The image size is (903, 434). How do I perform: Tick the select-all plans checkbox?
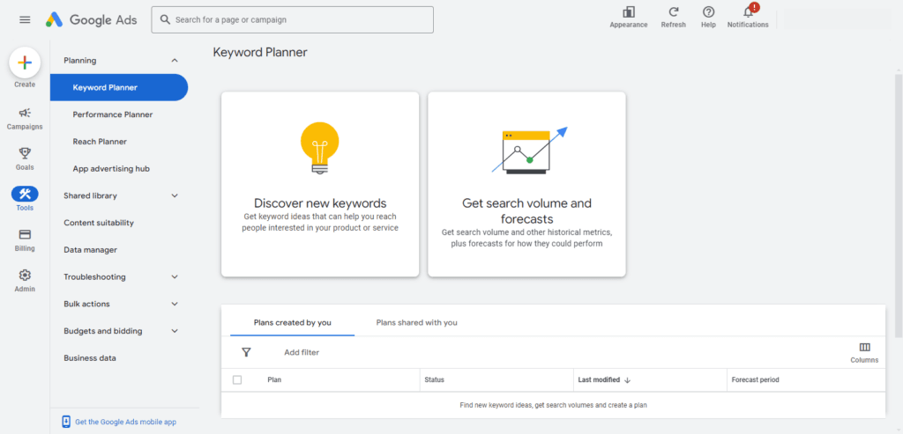[x=237, y=380]
